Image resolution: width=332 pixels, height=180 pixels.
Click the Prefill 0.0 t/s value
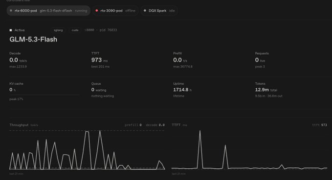180,60
